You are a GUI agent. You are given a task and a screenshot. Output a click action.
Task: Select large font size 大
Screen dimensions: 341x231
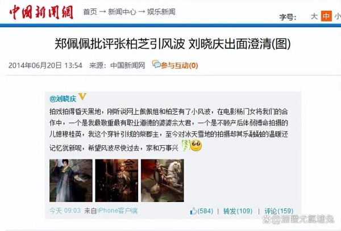(314, 16)
